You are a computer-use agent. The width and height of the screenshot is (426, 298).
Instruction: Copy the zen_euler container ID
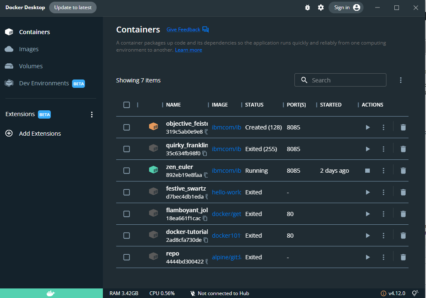[x=205, y=175]
